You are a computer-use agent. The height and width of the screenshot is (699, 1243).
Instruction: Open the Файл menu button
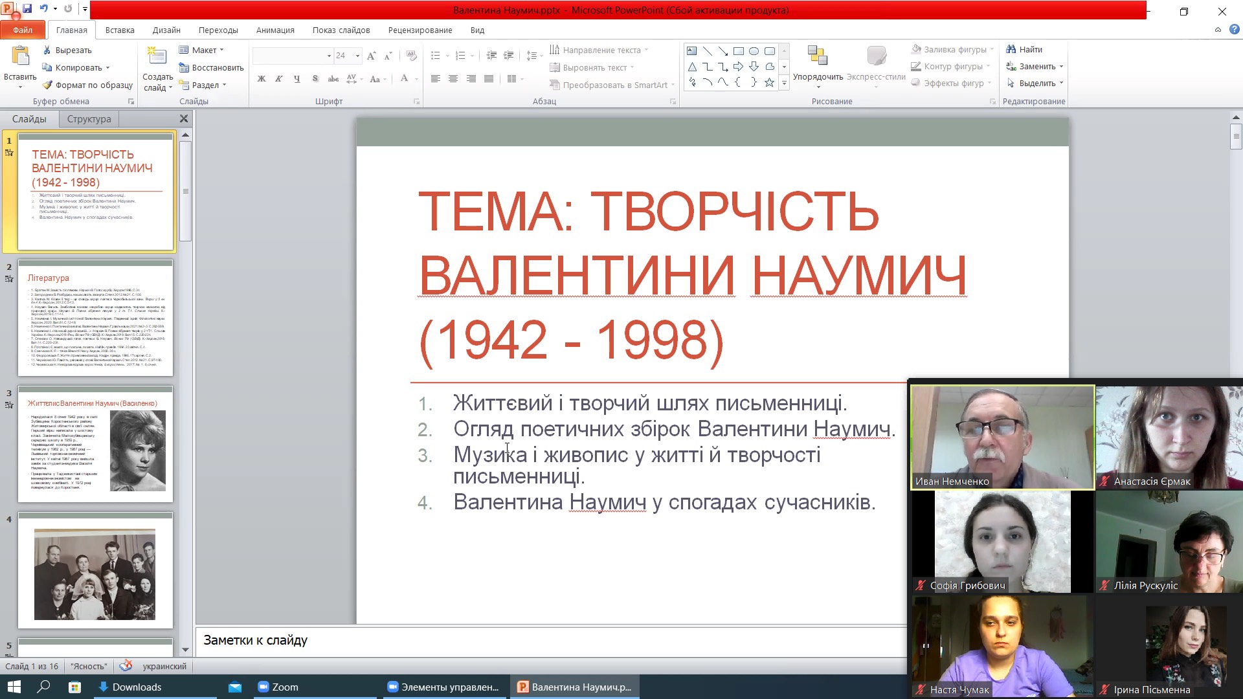click(23, 30)
